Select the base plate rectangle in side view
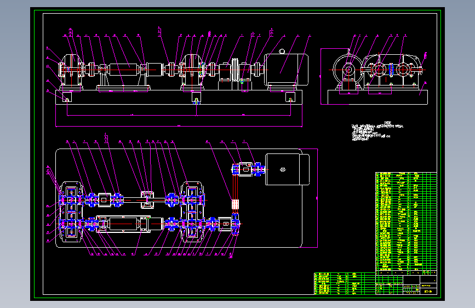This screenshot has height=308, width=475. (378, 97)
